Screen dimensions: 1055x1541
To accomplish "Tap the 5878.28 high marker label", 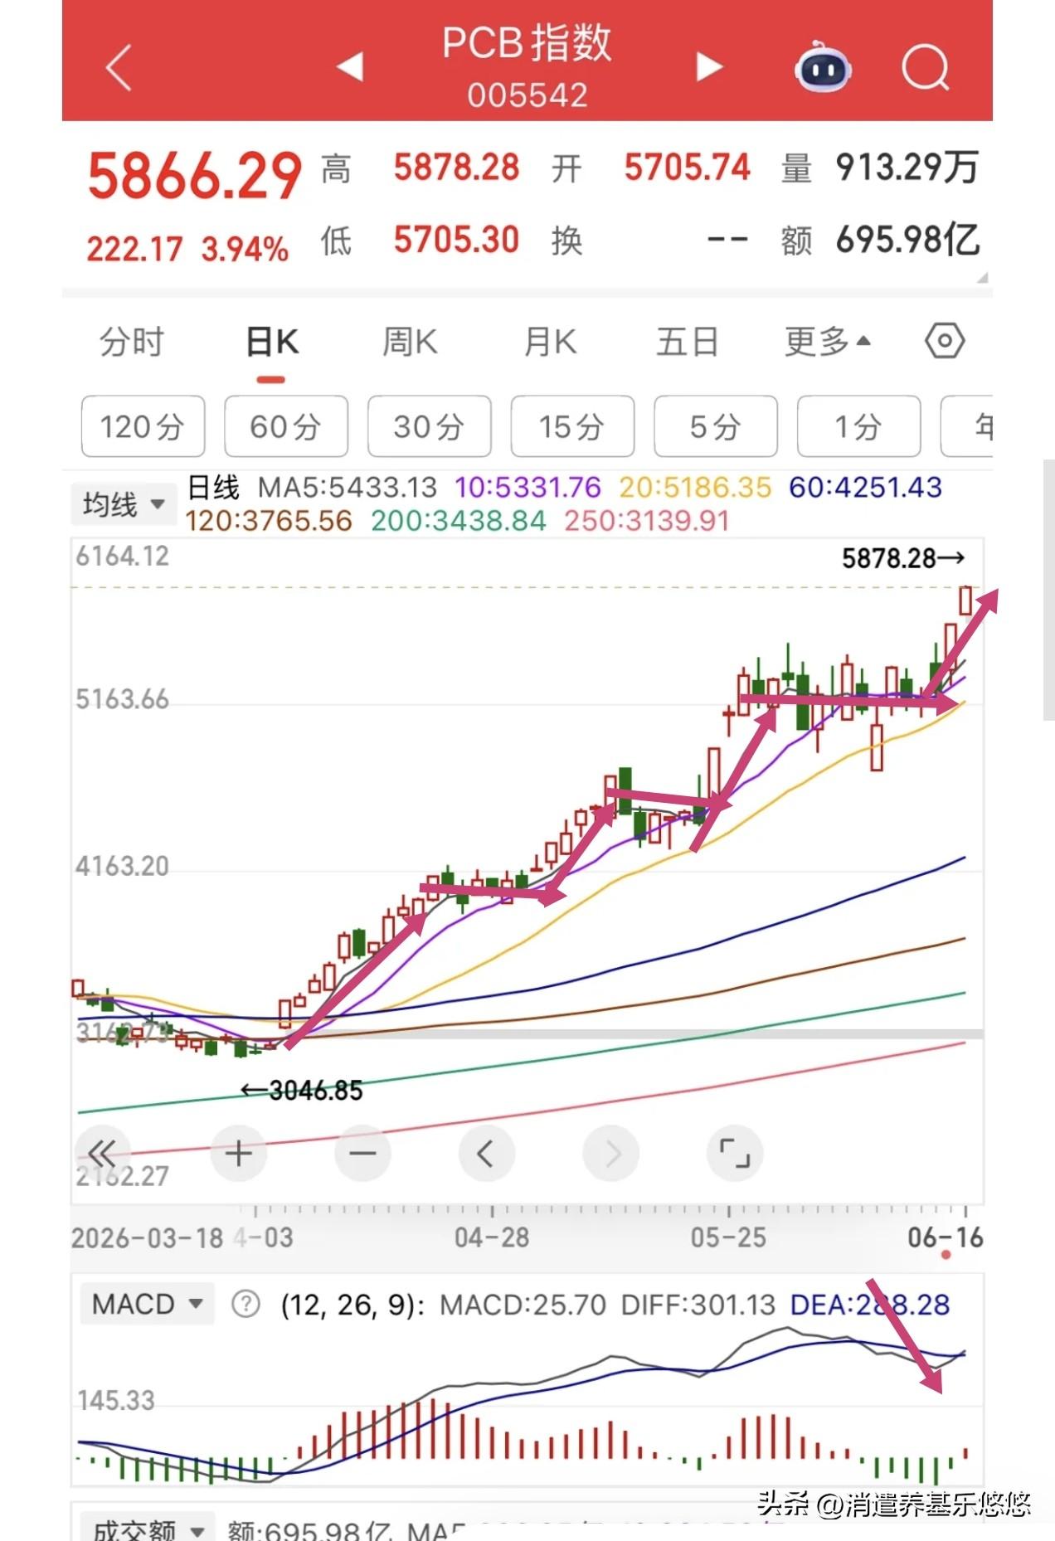I will tap(903, 558).
